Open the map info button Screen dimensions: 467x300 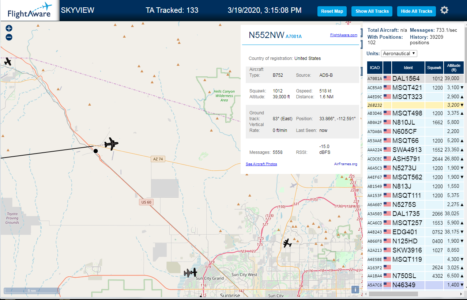coord(355,290)
